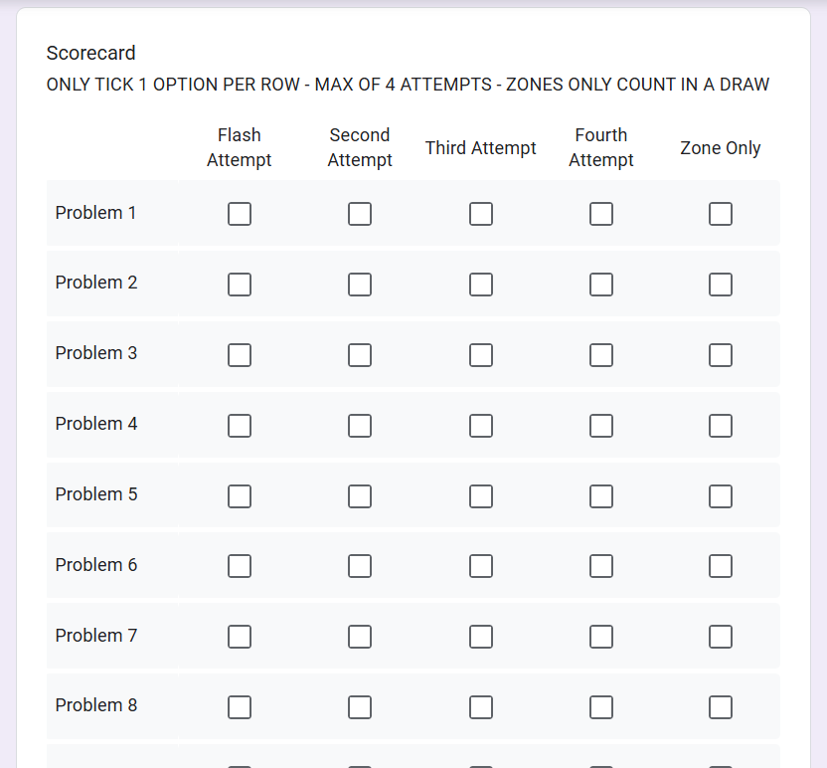
Task: Select Flash Attempt for Problem 7
Action: point(240,637)
